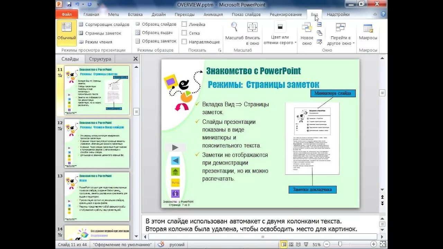The width and height of the screenshot is (443, 249).
Task: Click Reading view icon in status bar
Action: [298, 245]
